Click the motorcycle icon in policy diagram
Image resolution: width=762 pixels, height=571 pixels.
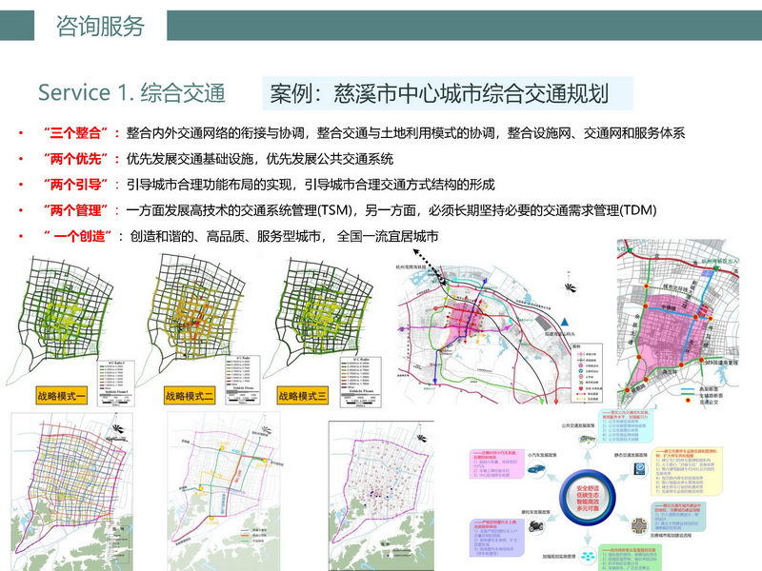(535, 526)
